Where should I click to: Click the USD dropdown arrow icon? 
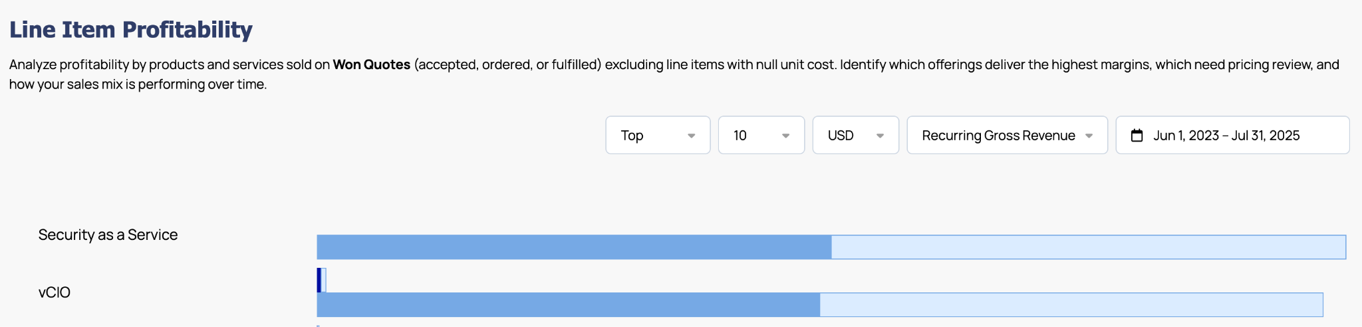click(x=880, y=136)
